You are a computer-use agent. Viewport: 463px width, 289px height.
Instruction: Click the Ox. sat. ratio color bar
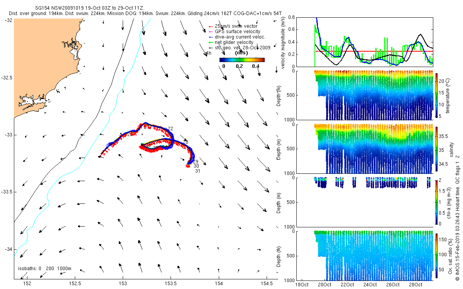point(437,256)
